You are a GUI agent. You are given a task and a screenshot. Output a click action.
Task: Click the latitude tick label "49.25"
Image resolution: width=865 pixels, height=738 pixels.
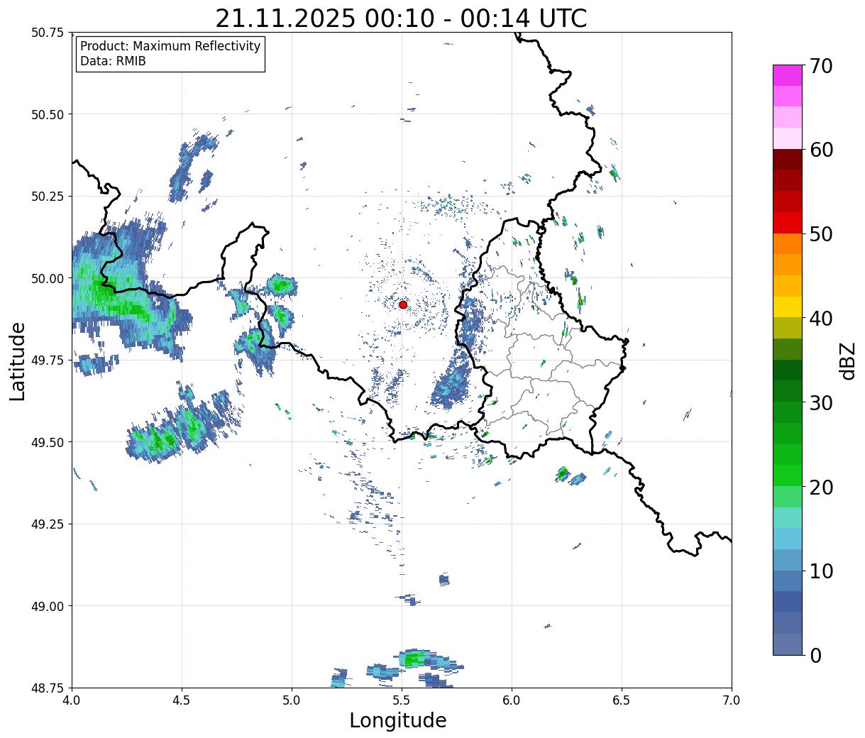(x=48, y=524)
